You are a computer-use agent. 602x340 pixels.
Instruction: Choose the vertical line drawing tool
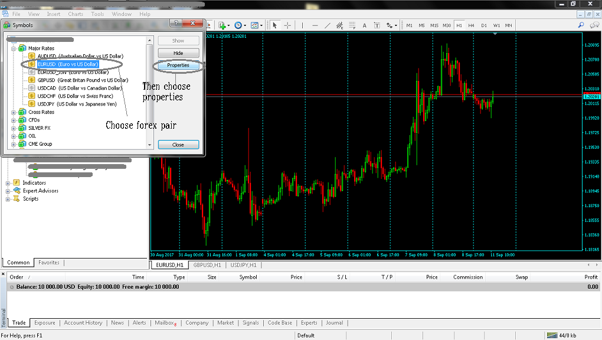click(303, 25)
